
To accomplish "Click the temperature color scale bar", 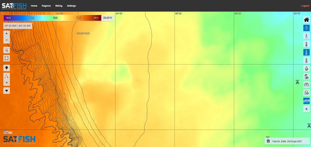I will point(52,18).
